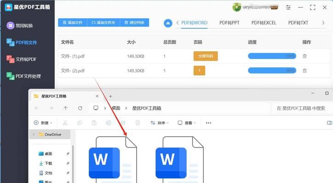Close the Explorer tab 星优PDF工具箱
Image resolution: width=333 pixels, height=183 pixels.
pos(97,96)
